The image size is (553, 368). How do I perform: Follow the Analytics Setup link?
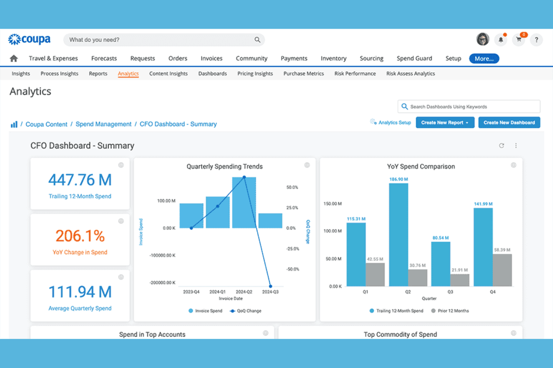tap(395, 122)
